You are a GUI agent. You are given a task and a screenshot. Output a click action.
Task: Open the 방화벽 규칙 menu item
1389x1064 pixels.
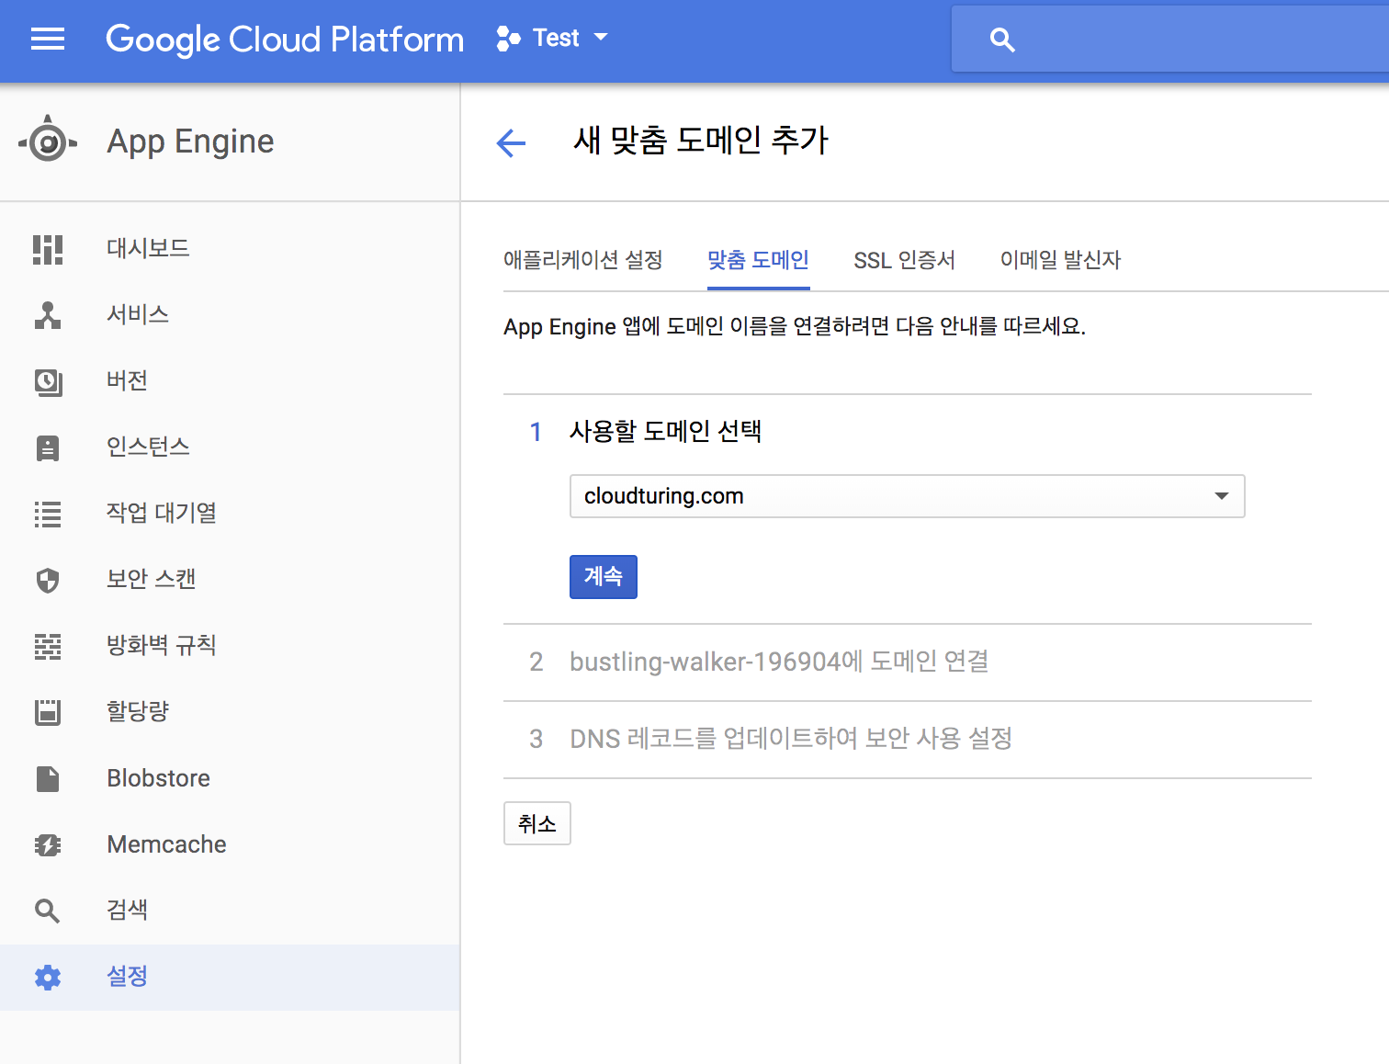tap(230, 645)
